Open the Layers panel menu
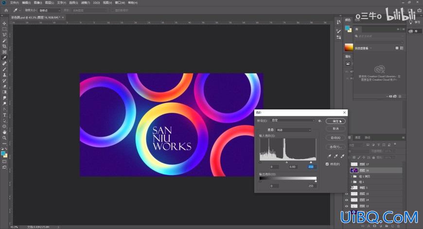Image resolution: width=423 pixels, height=229 pixels. (x=403, y=138)
